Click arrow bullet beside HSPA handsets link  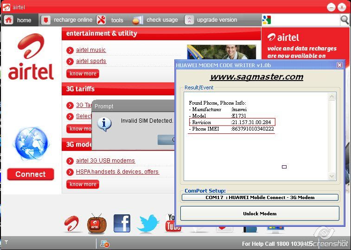pos(70,172)
